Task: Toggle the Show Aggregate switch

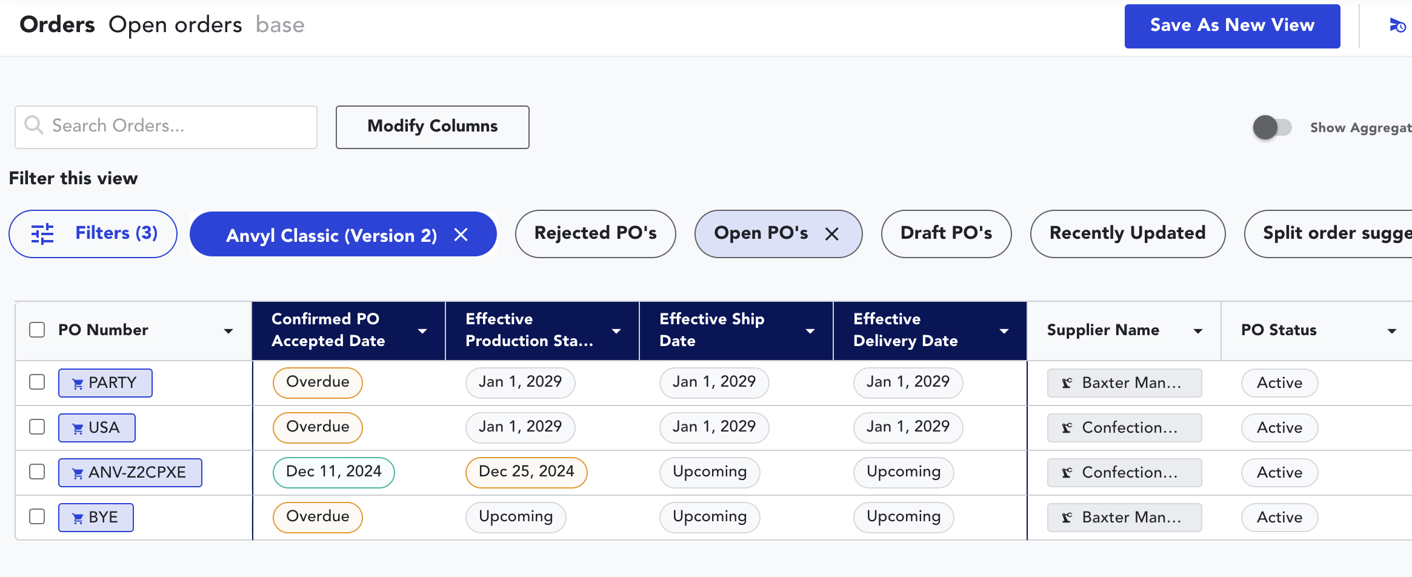Action: pos(1272,127)
